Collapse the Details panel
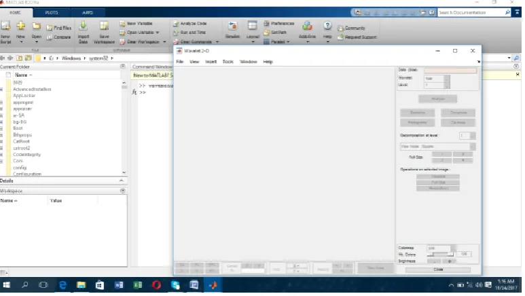 point(122,181)
